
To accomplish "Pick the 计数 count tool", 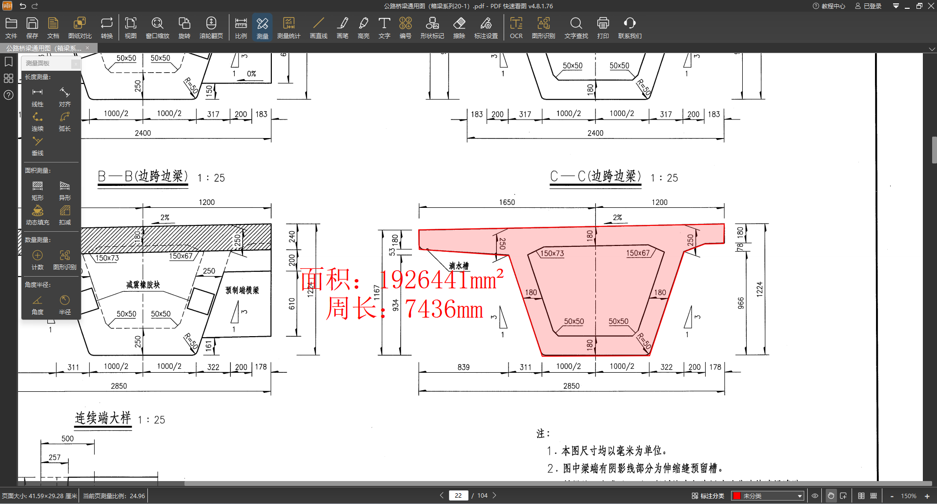I will pyautogui.click(x=38, y=260).
